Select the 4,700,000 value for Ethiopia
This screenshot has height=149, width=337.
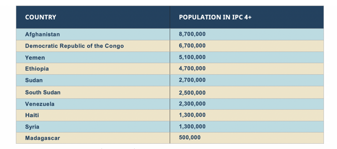pos(192,69)
